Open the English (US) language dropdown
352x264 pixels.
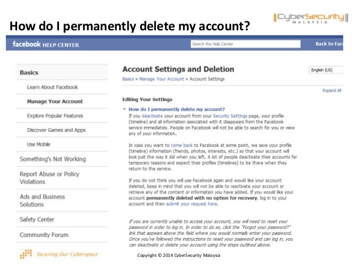[326, 71]
